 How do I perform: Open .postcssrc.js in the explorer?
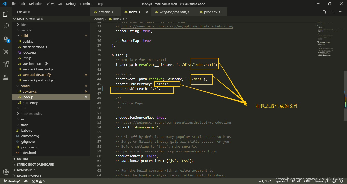tap(51, 147)
